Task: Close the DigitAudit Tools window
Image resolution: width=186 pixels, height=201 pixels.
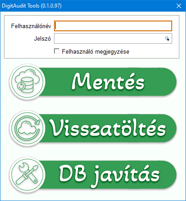Action: 179,6
